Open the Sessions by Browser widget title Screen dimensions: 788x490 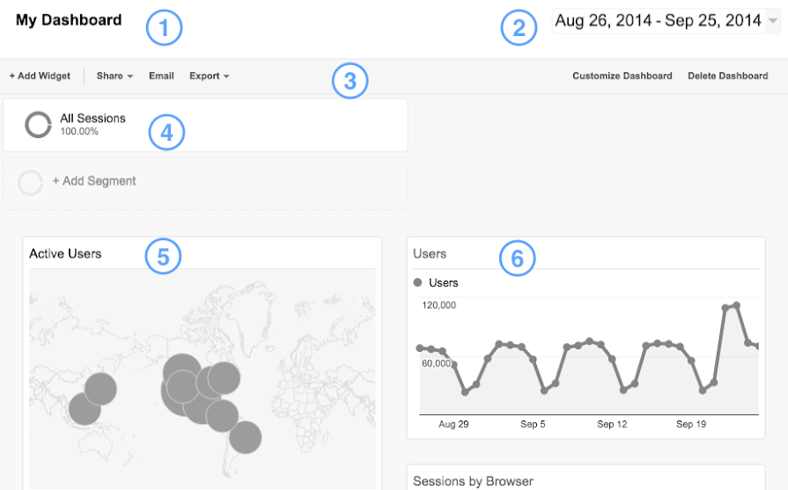[x=473, y=481]
